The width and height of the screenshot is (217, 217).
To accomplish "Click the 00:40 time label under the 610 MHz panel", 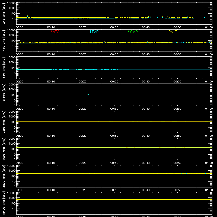I will [146, 82].
